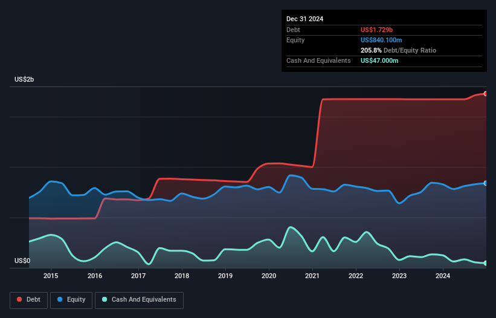This screenshot has width=496, height=318.
Task: Click the 2017 x-axis label
Action: coord(138,276)
